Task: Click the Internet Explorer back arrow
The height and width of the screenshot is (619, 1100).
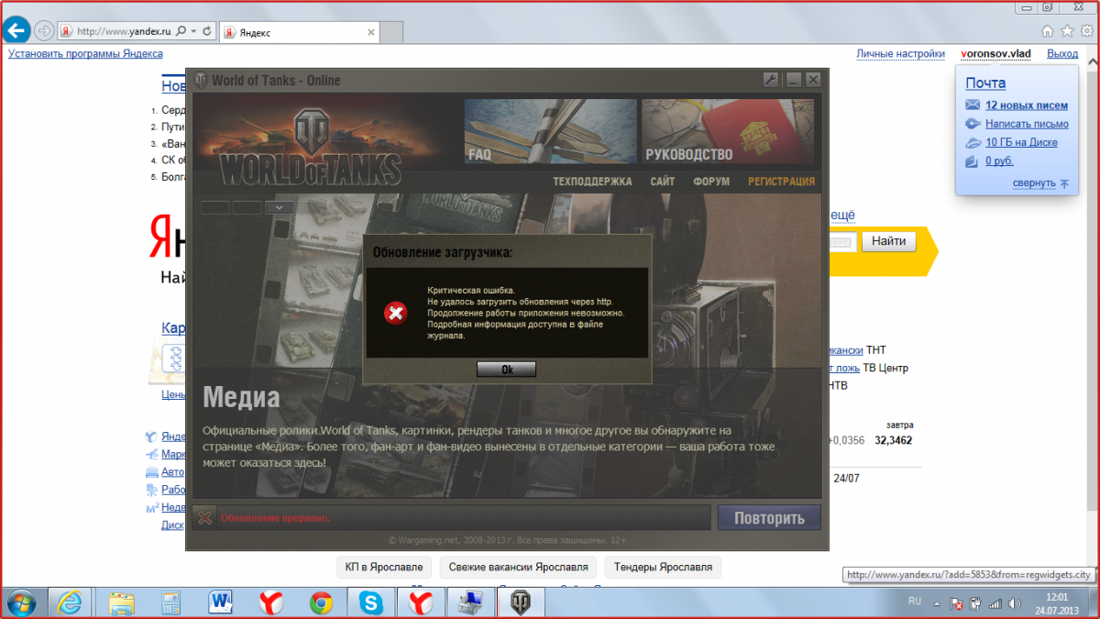Action: 16,30
